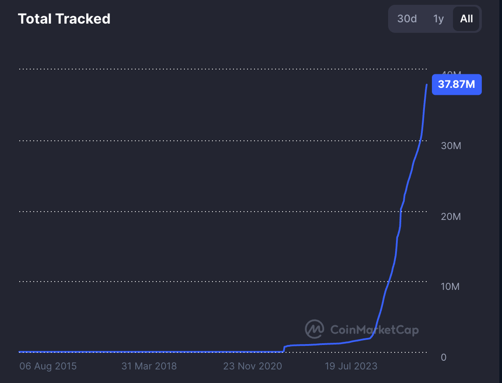Click the 06 Aug 2015 date label
This screenshot has height=383, width=502.
tap(48, 366)
